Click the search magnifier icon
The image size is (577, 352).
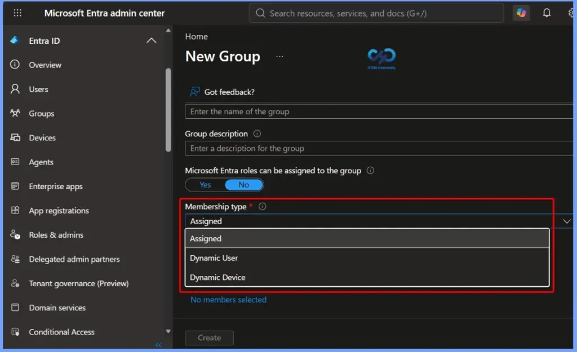coord(260,14)
